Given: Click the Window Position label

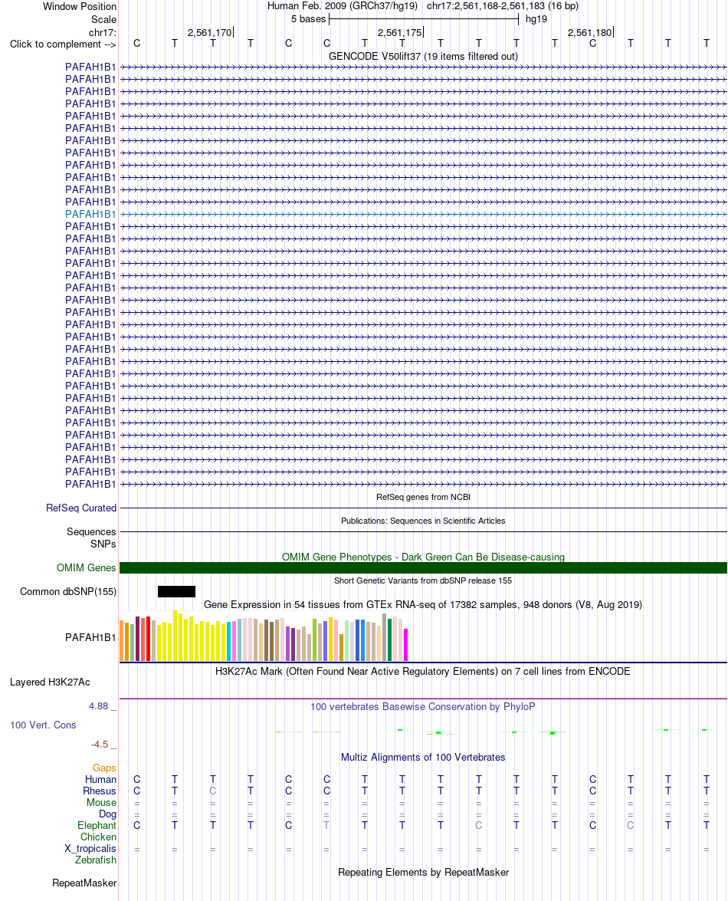Looking at the screenshot, I should click(80, 7).
